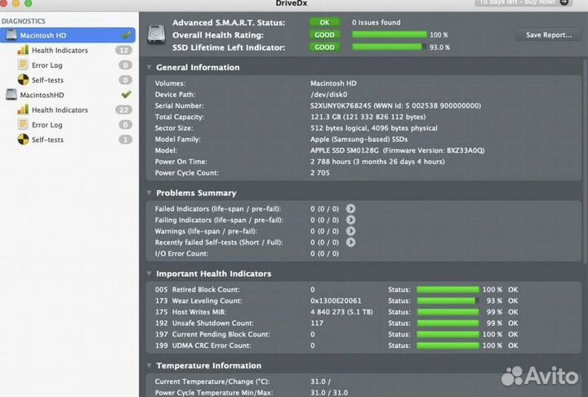The width and height of the screenshot is (588, 397).
Task: Click the bar chart icon of the Health Indicators row showing 12
Action: point(23,50)
